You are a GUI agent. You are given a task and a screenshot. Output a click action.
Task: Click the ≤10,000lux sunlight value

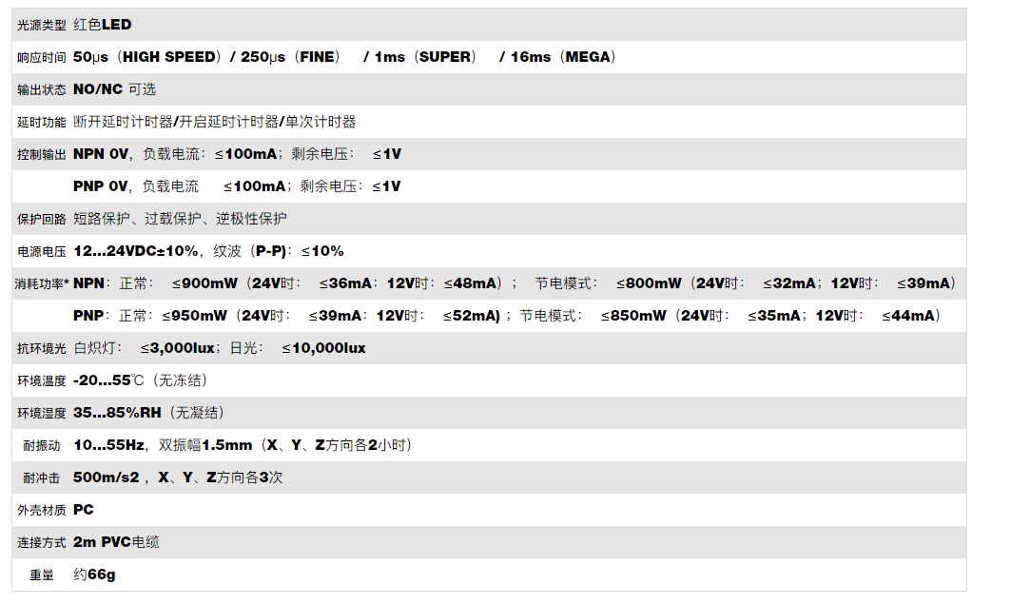coord(323,348)
